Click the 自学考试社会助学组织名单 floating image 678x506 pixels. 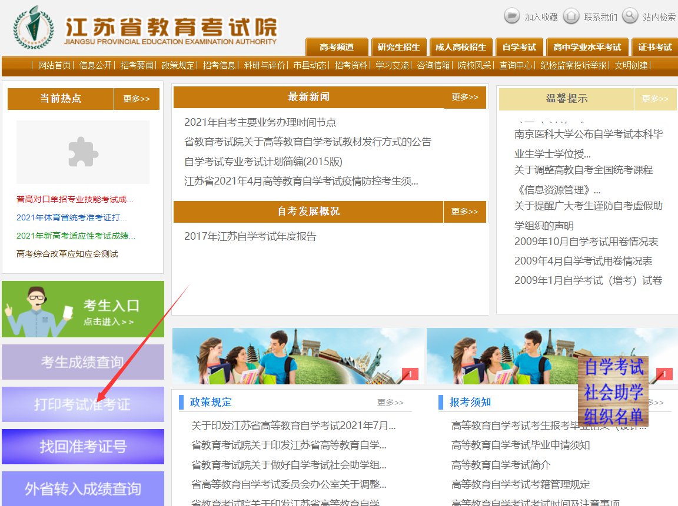tap(613, 391)
